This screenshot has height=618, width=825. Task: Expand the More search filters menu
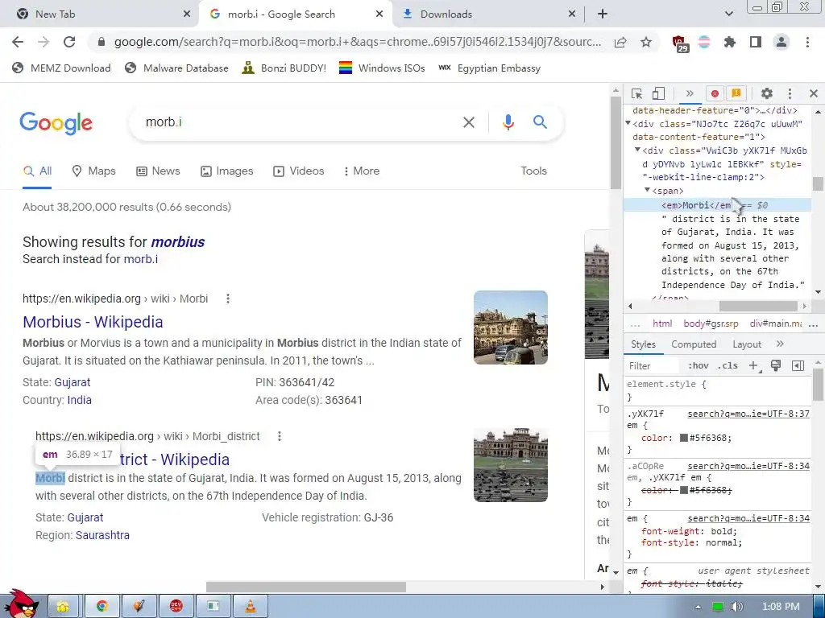[361, 171]
